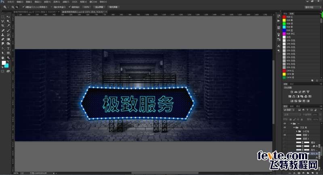The width and height of the screenshot is (323, 175).
Task: Select the Zoom tool in the toolbox
Action: [8, 57]
